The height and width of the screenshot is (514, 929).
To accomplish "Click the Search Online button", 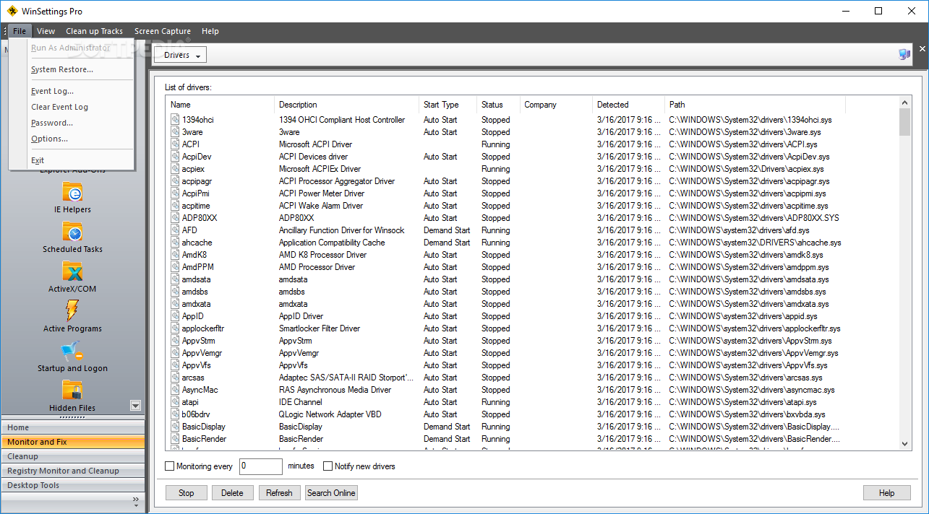I will coord(331,493).
